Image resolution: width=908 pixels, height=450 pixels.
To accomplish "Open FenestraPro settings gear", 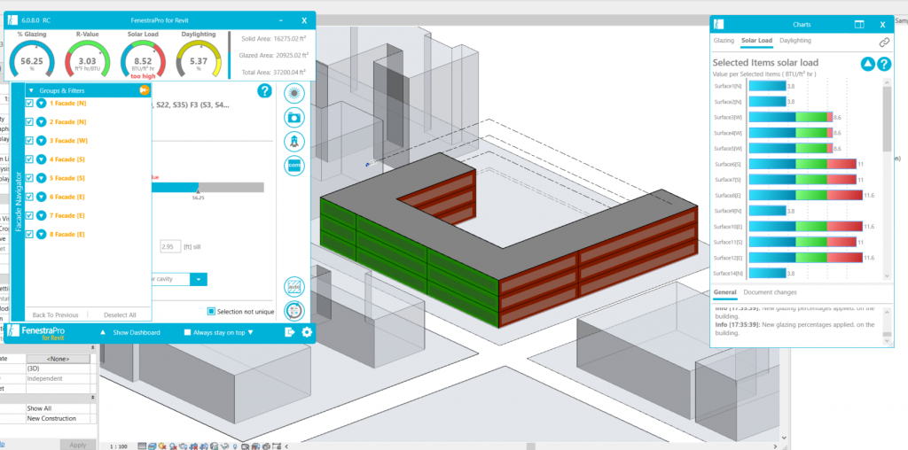I will coord(306,332).
